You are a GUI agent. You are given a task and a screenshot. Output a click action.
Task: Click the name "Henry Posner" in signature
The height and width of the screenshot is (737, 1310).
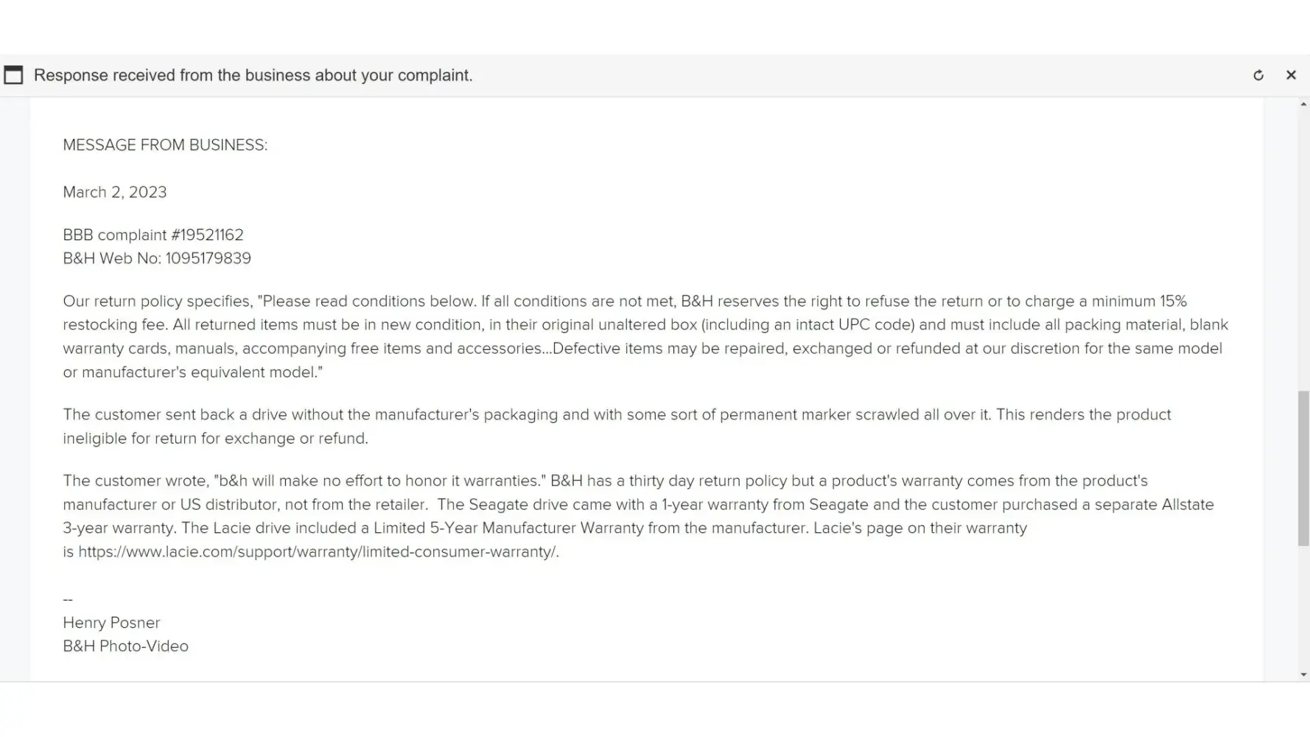pos(111,623)
